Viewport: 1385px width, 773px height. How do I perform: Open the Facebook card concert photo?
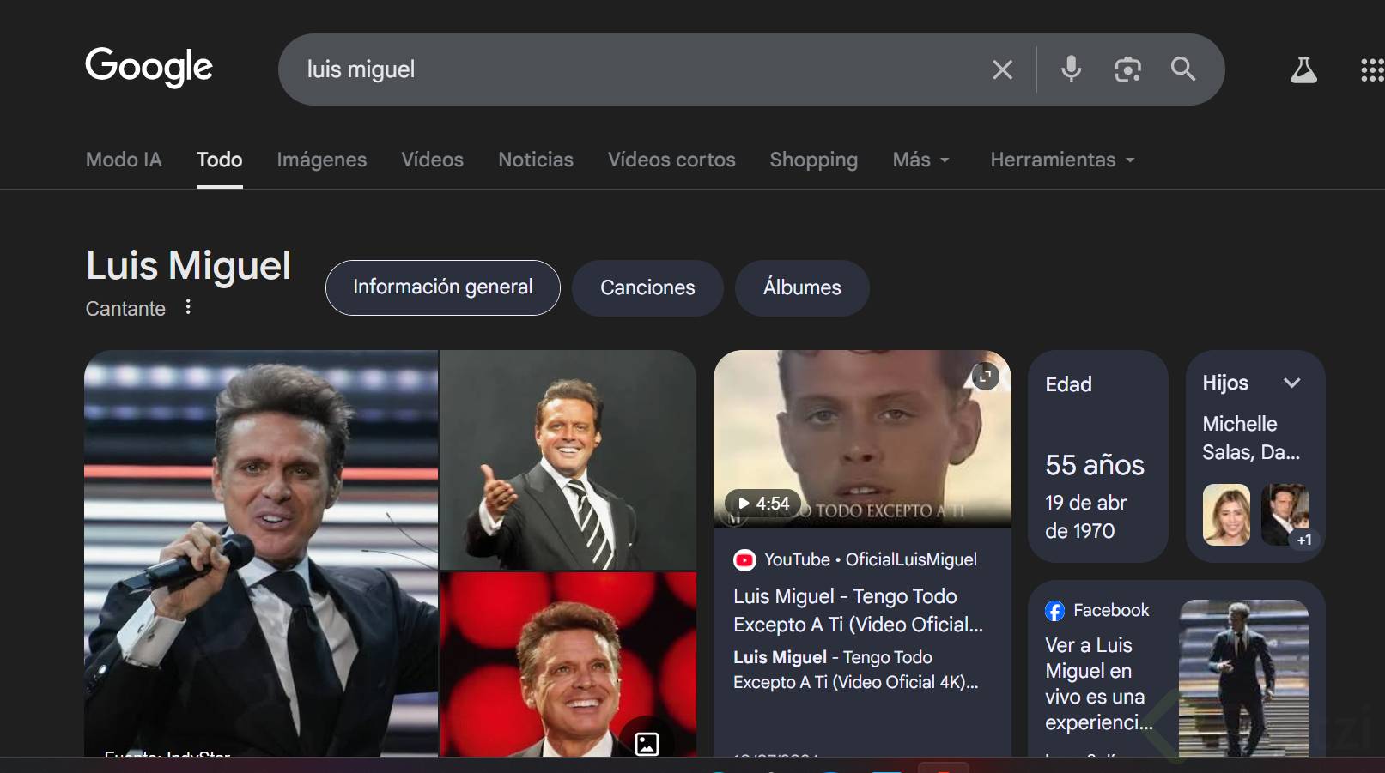click(x=1244, y=678)
